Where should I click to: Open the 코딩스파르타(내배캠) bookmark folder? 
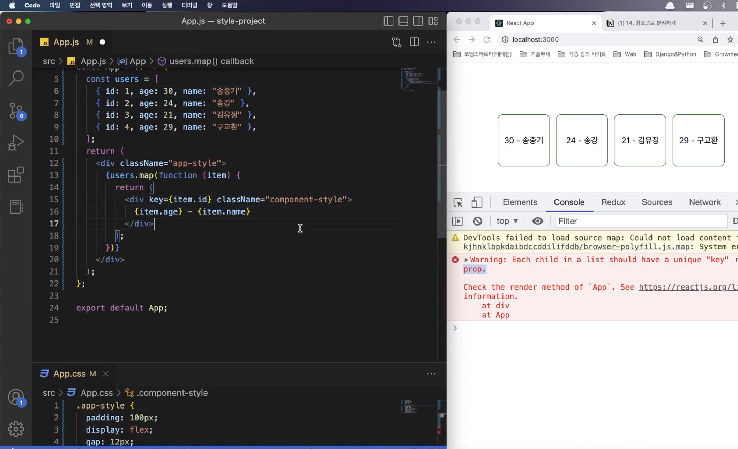pyautogui.click(x=482, y=54)
